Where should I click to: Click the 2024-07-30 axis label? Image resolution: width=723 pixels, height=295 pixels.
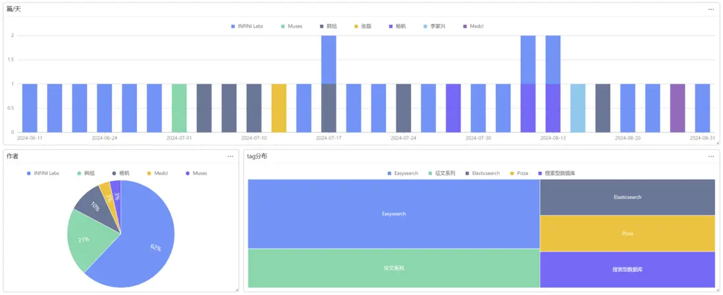pos(478,138)
